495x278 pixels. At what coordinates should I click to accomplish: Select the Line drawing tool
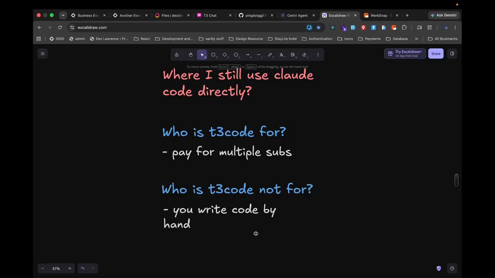[259, 55]
